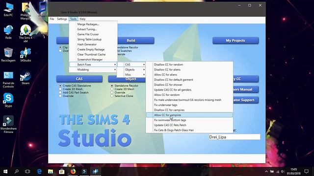Open the File menu
The image size is (314, 176).
[x=52, y=19]
